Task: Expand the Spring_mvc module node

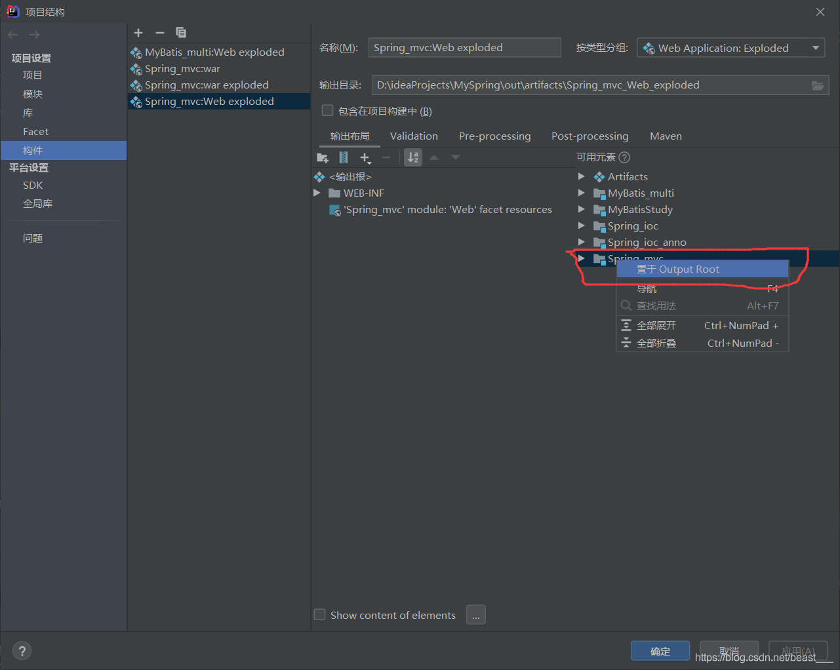Action: (x=581, y=259)
